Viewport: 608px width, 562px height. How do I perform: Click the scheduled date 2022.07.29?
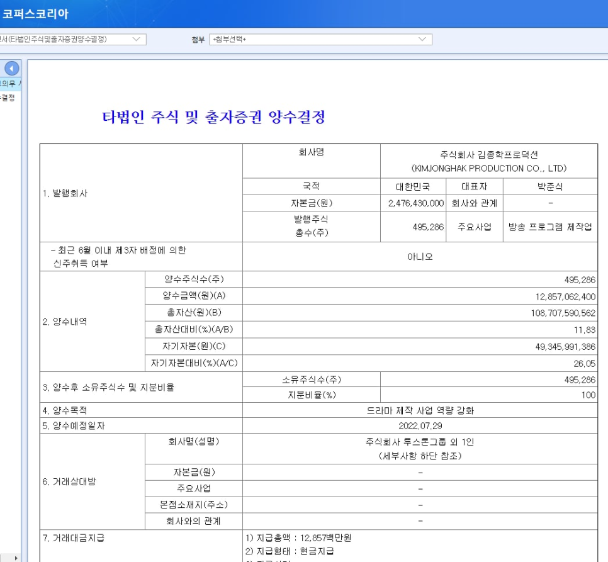point(420,425)
